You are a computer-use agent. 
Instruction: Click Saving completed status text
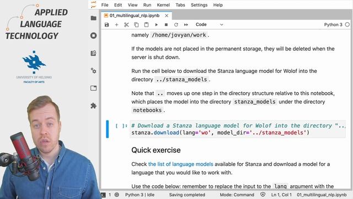[187, 195]
